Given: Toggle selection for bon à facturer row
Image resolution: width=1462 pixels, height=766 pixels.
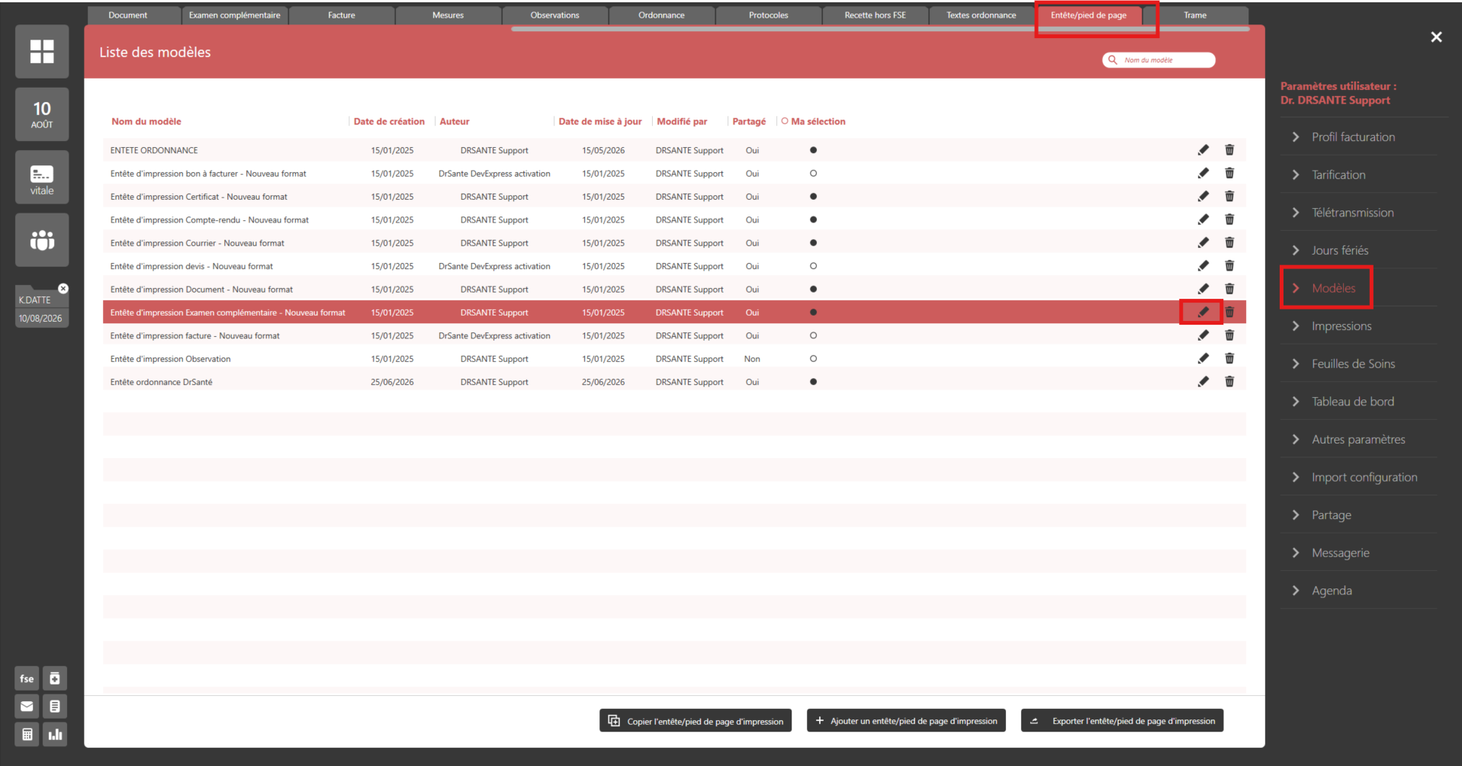Looking at the screenshot, I should pyautogui.click(x=813, y=173).
